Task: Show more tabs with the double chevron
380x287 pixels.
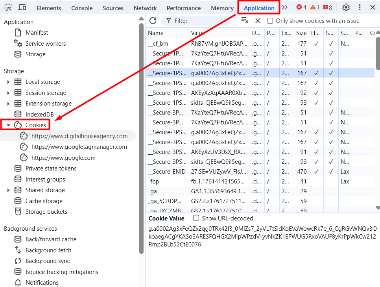Action: click(x=285, y=7)
